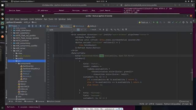Click the stop process icon

pos(164,22)
